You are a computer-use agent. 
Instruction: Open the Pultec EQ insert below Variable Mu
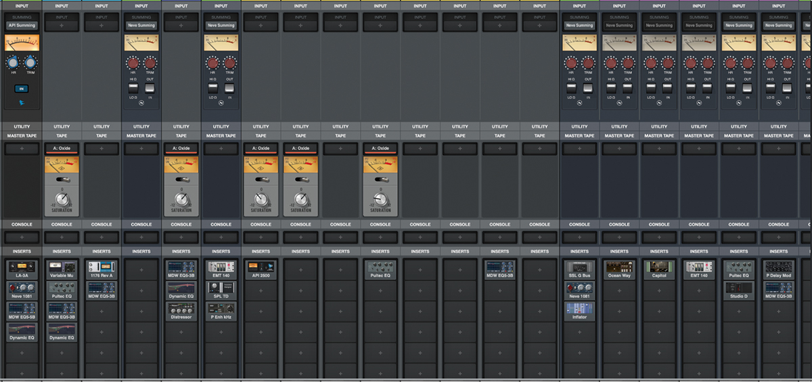[x=62, y=290]
